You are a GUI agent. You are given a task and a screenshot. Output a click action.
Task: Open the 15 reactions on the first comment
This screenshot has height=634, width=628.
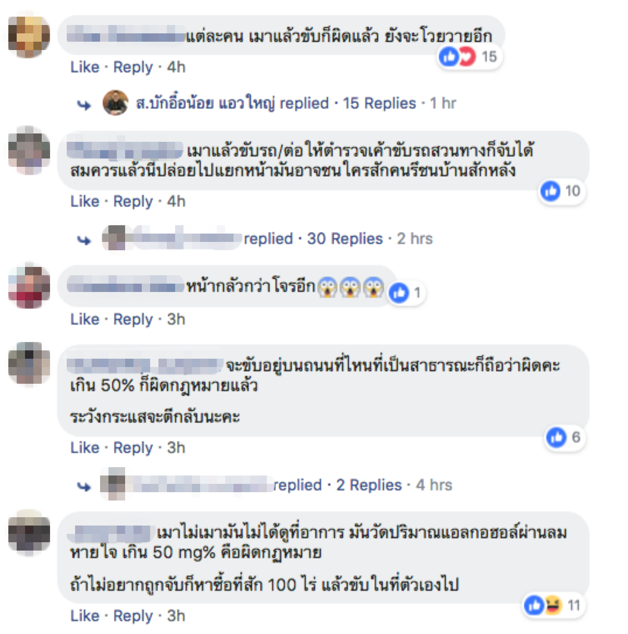tap(470, 57)
